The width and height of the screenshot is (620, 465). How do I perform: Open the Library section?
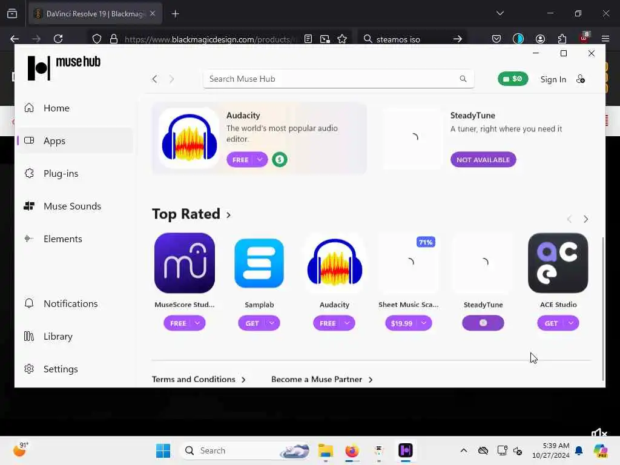coord(75,336)
